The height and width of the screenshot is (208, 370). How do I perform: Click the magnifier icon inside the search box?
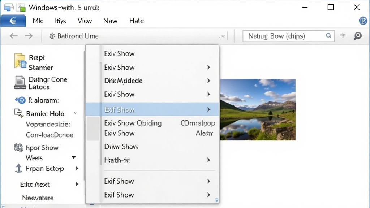pyautogui.click(x=328, y=36)
